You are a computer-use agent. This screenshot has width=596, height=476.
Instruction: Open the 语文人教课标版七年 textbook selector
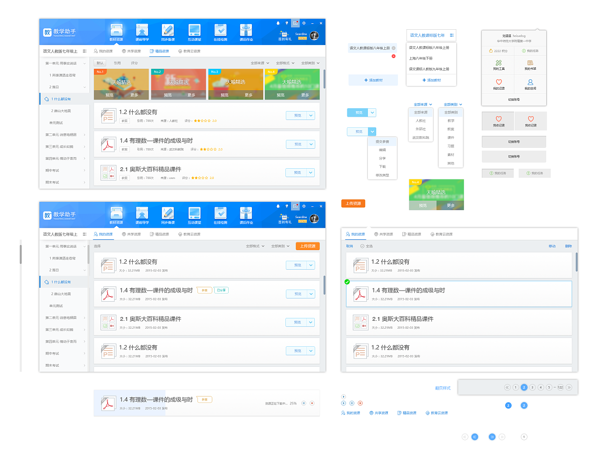click(431, 35)
